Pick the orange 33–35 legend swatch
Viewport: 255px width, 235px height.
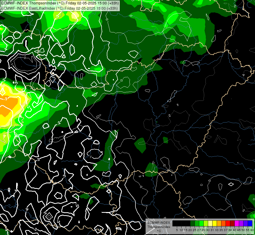point(219,224)
